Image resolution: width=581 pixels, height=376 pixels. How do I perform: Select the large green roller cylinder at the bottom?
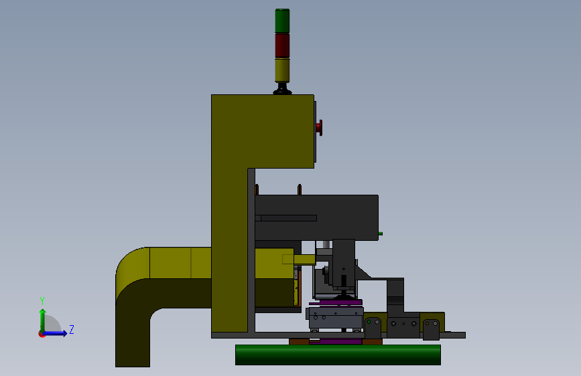338,355
